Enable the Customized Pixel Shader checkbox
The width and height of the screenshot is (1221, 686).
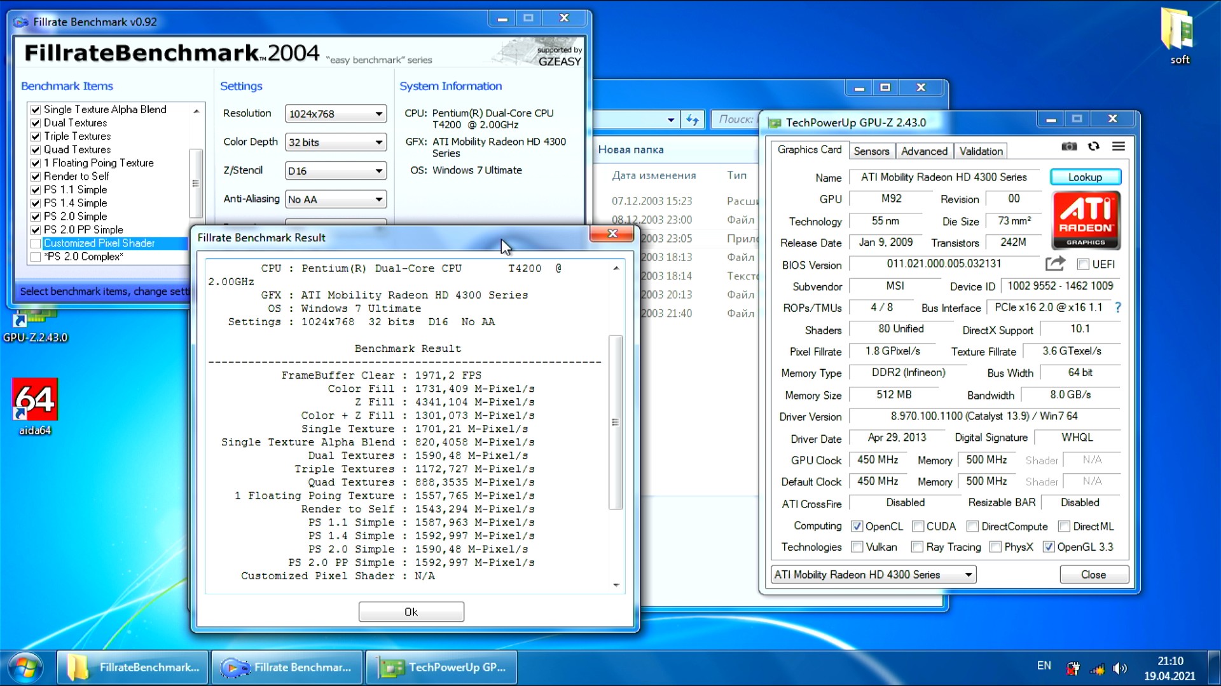(x=36, y=243)
